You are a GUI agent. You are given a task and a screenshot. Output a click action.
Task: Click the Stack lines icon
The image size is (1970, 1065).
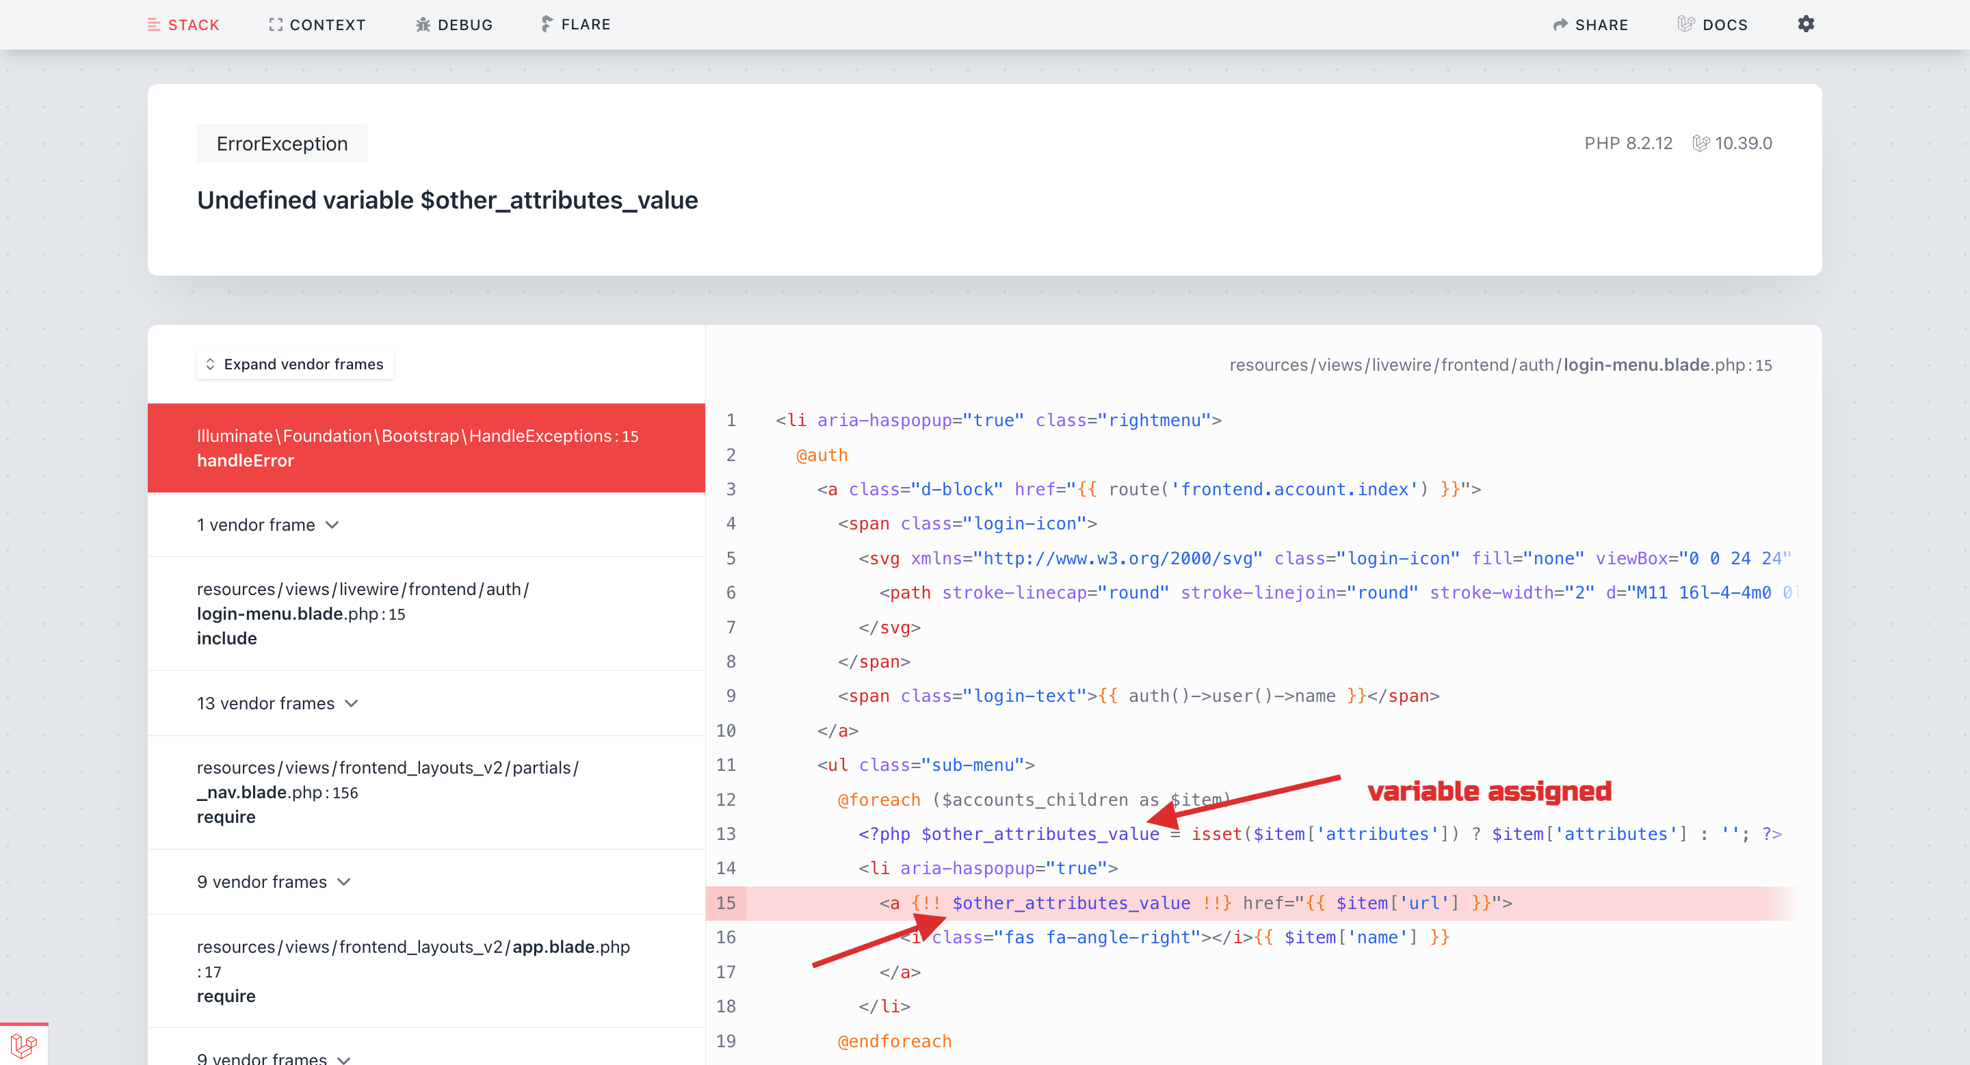click(x=154, y=25)
